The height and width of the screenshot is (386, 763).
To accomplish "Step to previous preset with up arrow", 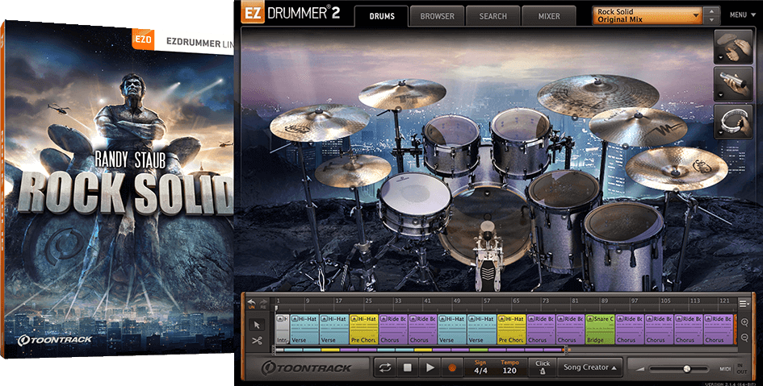I will [712, 11].
